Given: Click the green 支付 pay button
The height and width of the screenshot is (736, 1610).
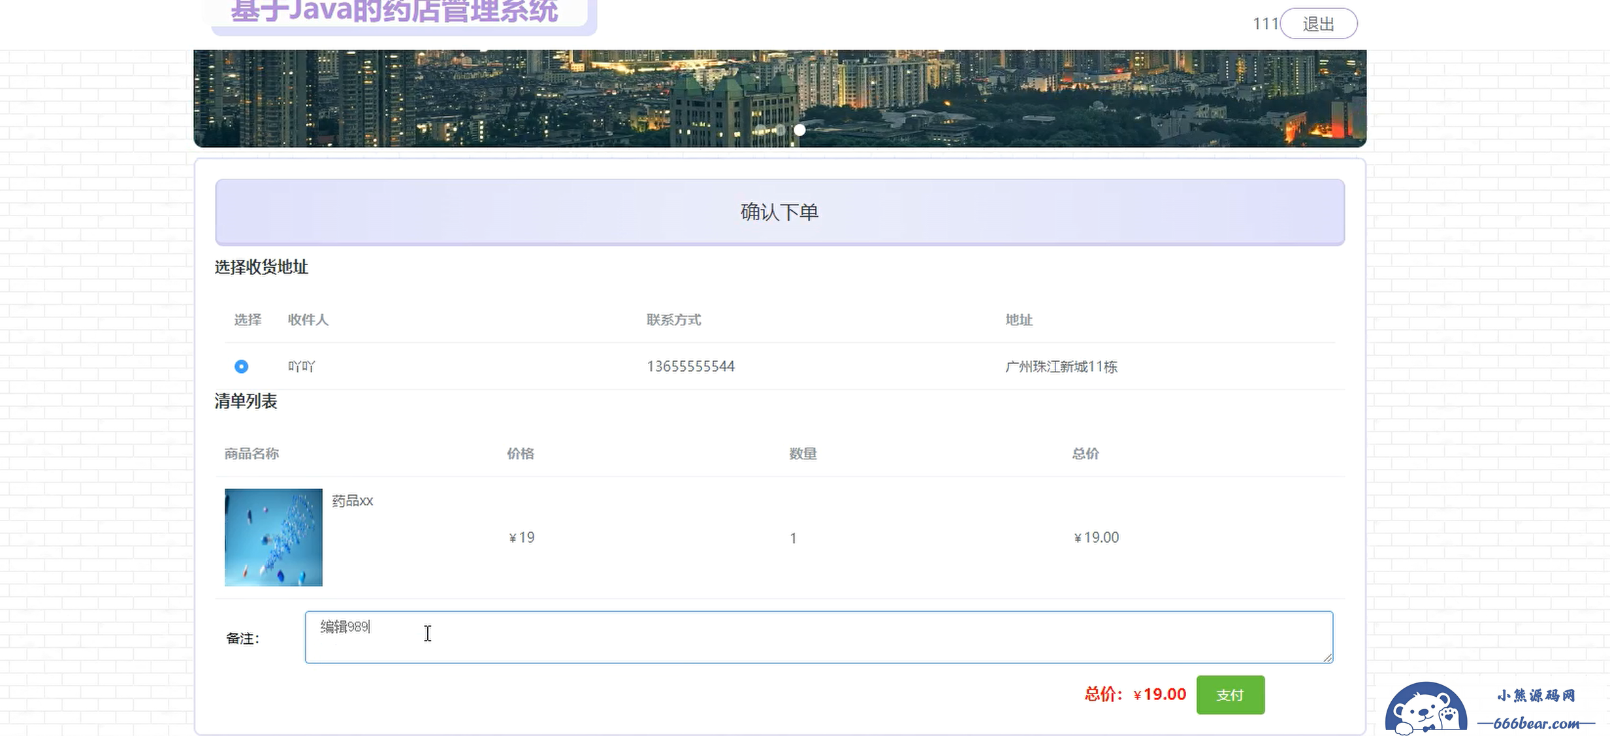Looking at the screenshot, I should pyautogui.click(x=1230, y=695).
